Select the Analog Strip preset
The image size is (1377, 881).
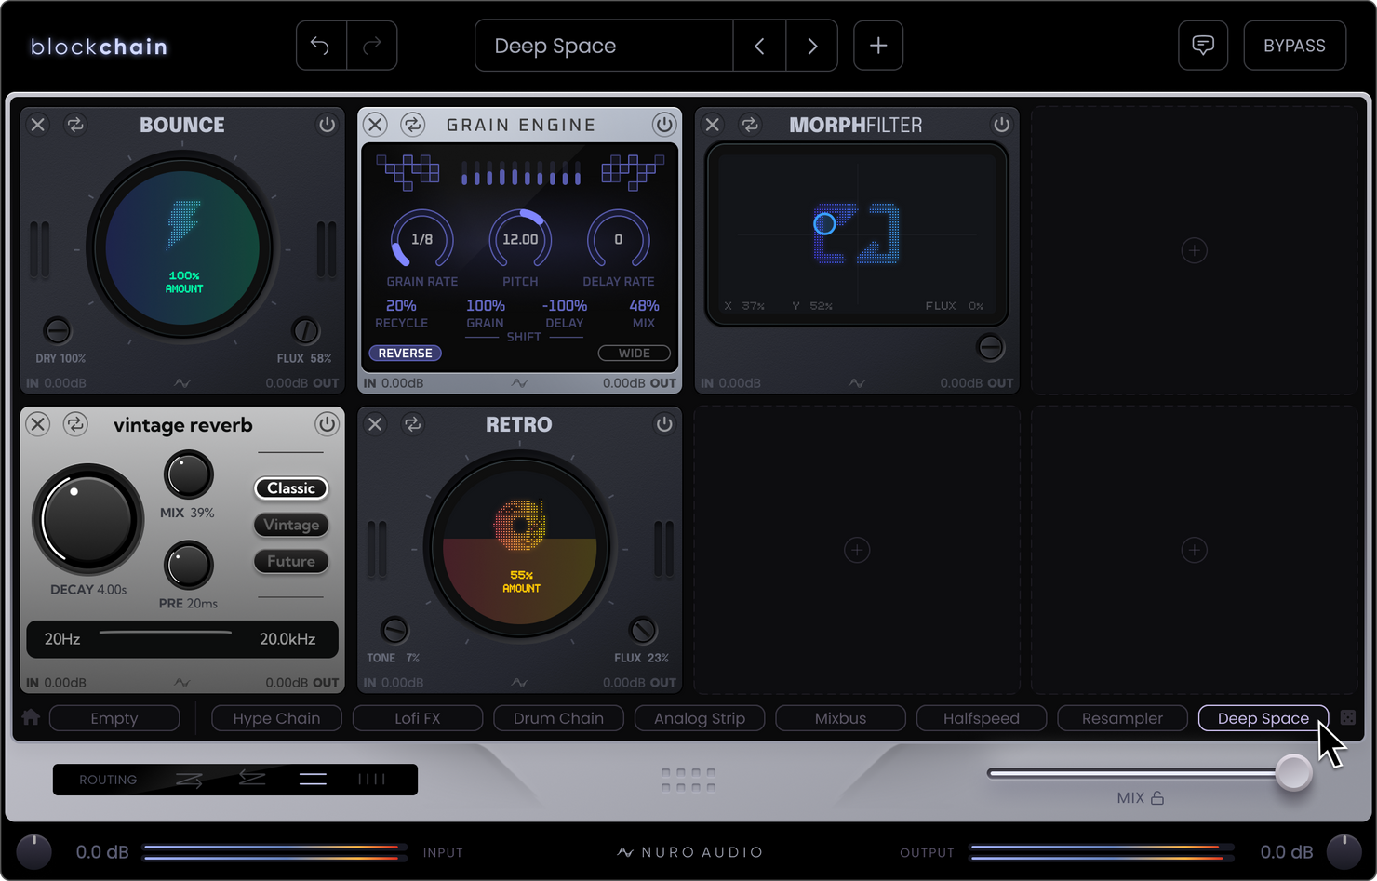(700, 718)
